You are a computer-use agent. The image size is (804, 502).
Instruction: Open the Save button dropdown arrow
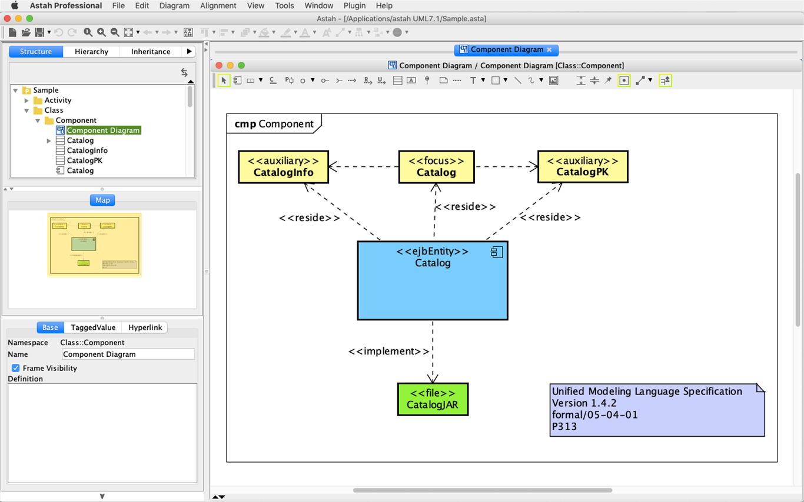point(49,32)
